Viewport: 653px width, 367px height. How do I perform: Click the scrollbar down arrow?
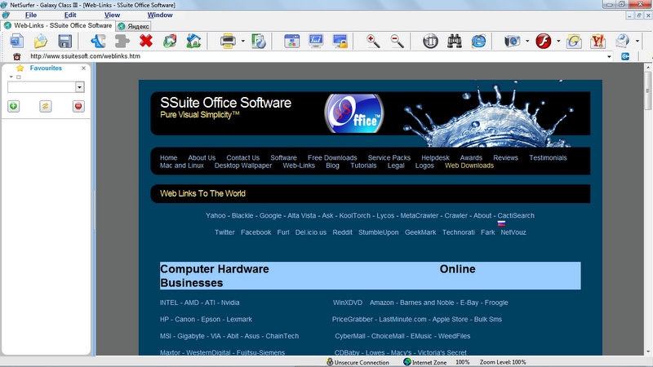tap(648, 352)
